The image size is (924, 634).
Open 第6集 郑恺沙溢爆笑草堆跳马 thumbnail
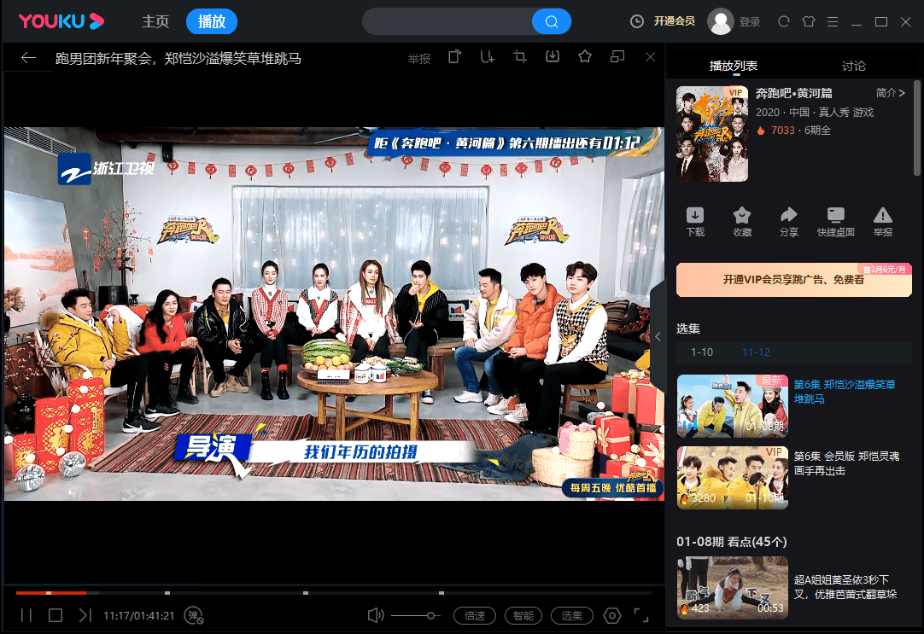tap(733, 406)
